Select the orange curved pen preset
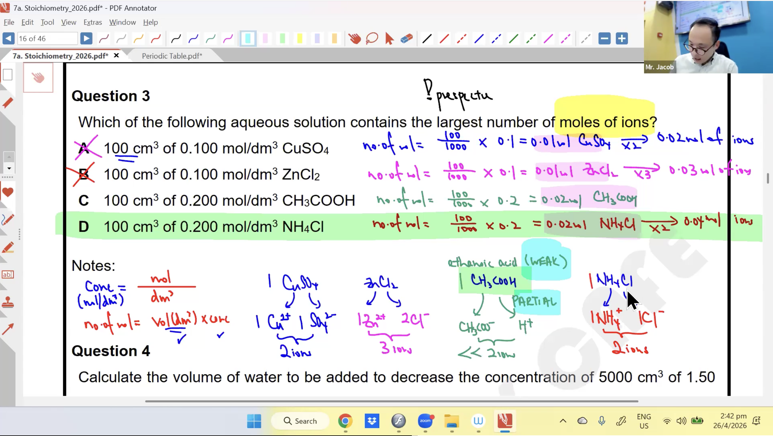Image resolution: width=773 pixels, height=436 pixels. [138, 39]
